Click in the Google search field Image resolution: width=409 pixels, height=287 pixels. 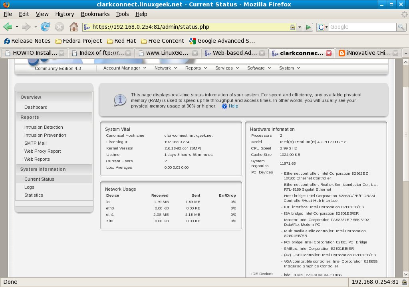tap(363, 27)
